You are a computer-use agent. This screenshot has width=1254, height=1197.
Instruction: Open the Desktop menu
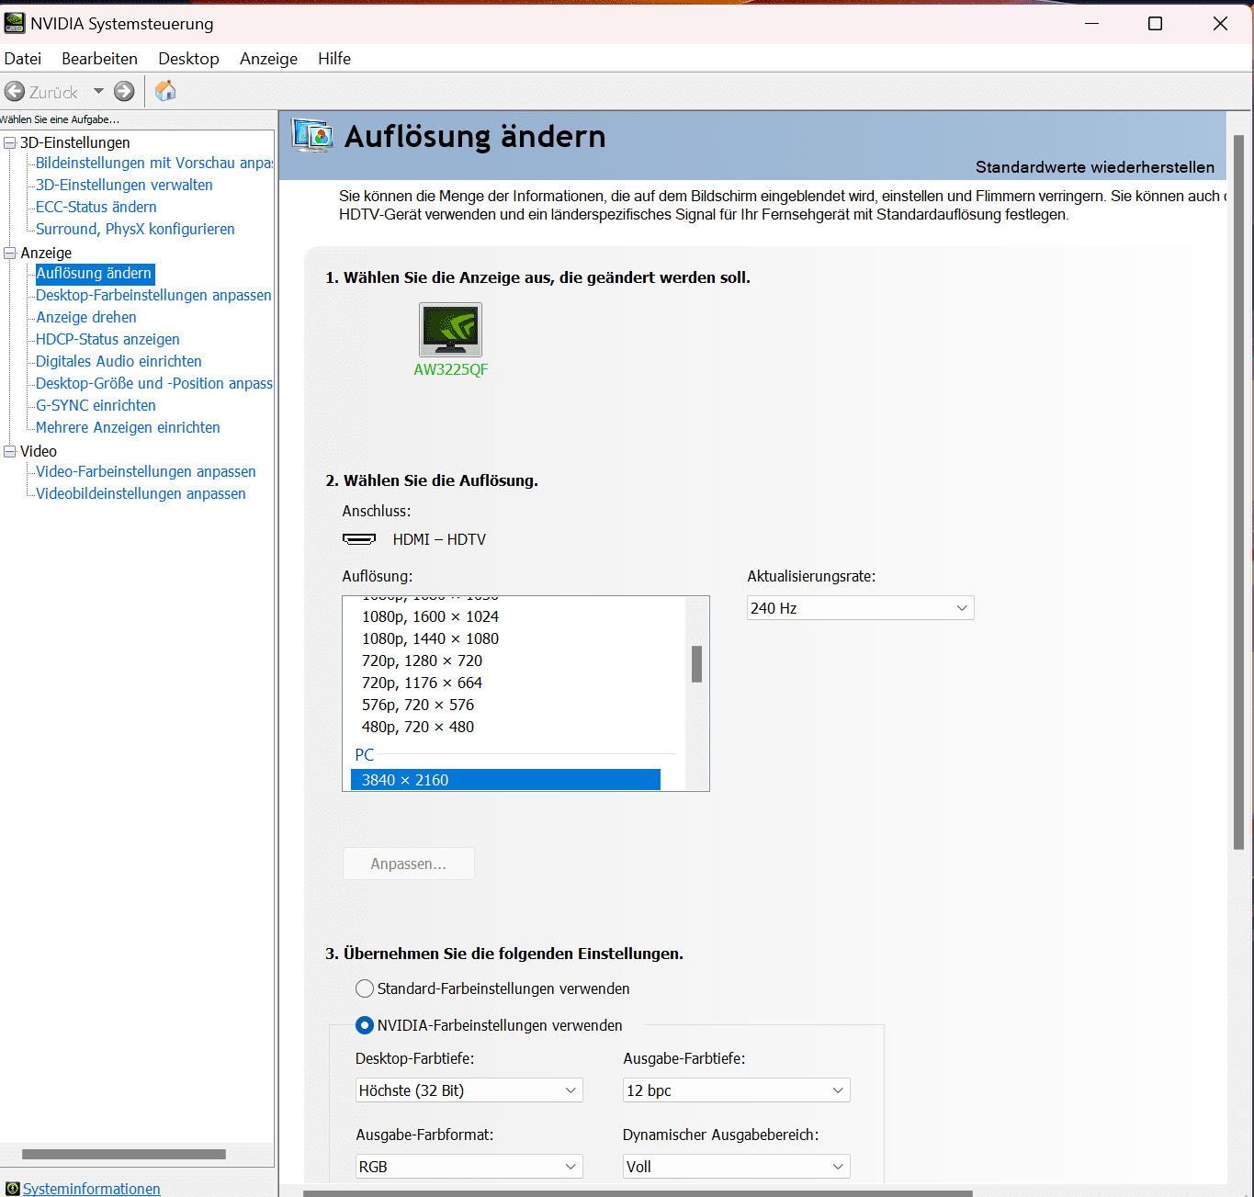[188, 59]
